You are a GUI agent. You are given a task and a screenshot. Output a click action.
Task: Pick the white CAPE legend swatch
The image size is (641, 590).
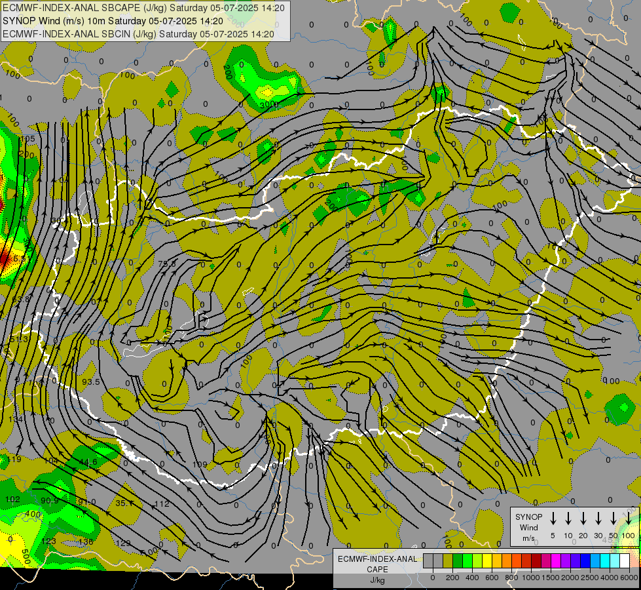[624, 560]
